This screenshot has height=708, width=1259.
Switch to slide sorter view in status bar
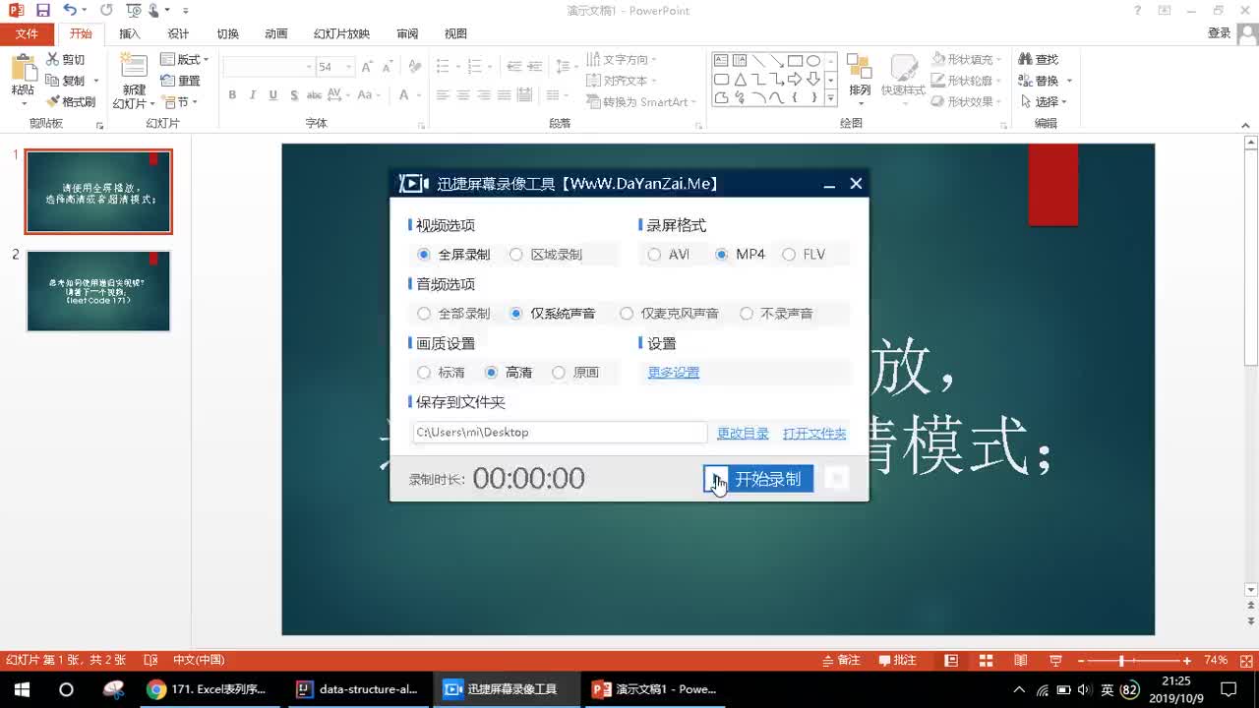click(986, 661)
